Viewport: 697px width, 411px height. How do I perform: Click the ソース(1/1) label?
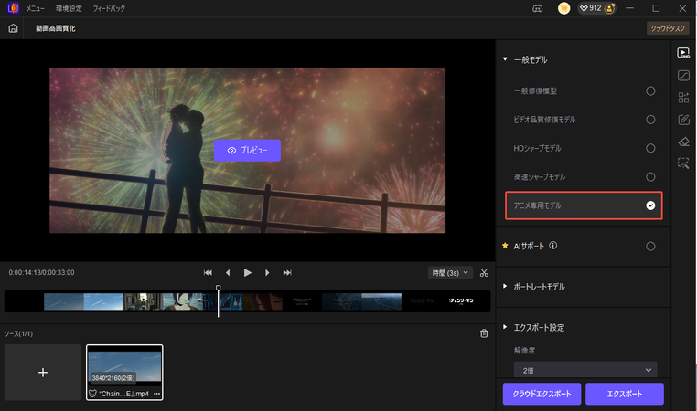18,333
